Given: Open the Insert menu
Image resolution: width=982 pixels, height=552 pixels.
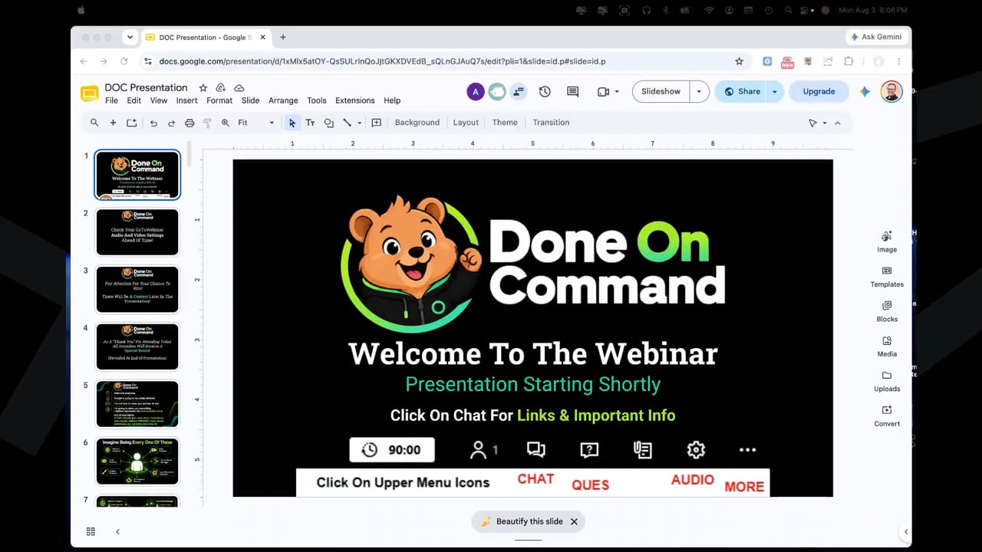Looking at the screenshot, I should click(186, 100).
